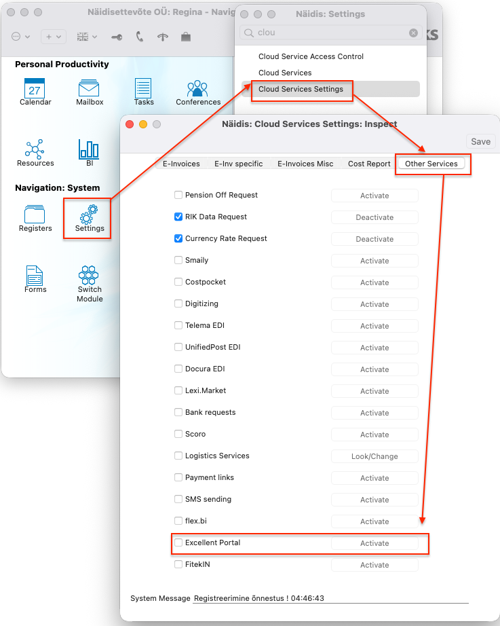Open the ellipsis options dropdown
500x626 pixels.
[20, 37]
